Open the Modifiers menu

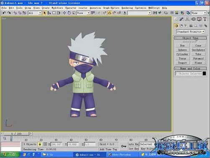point(57,8)
